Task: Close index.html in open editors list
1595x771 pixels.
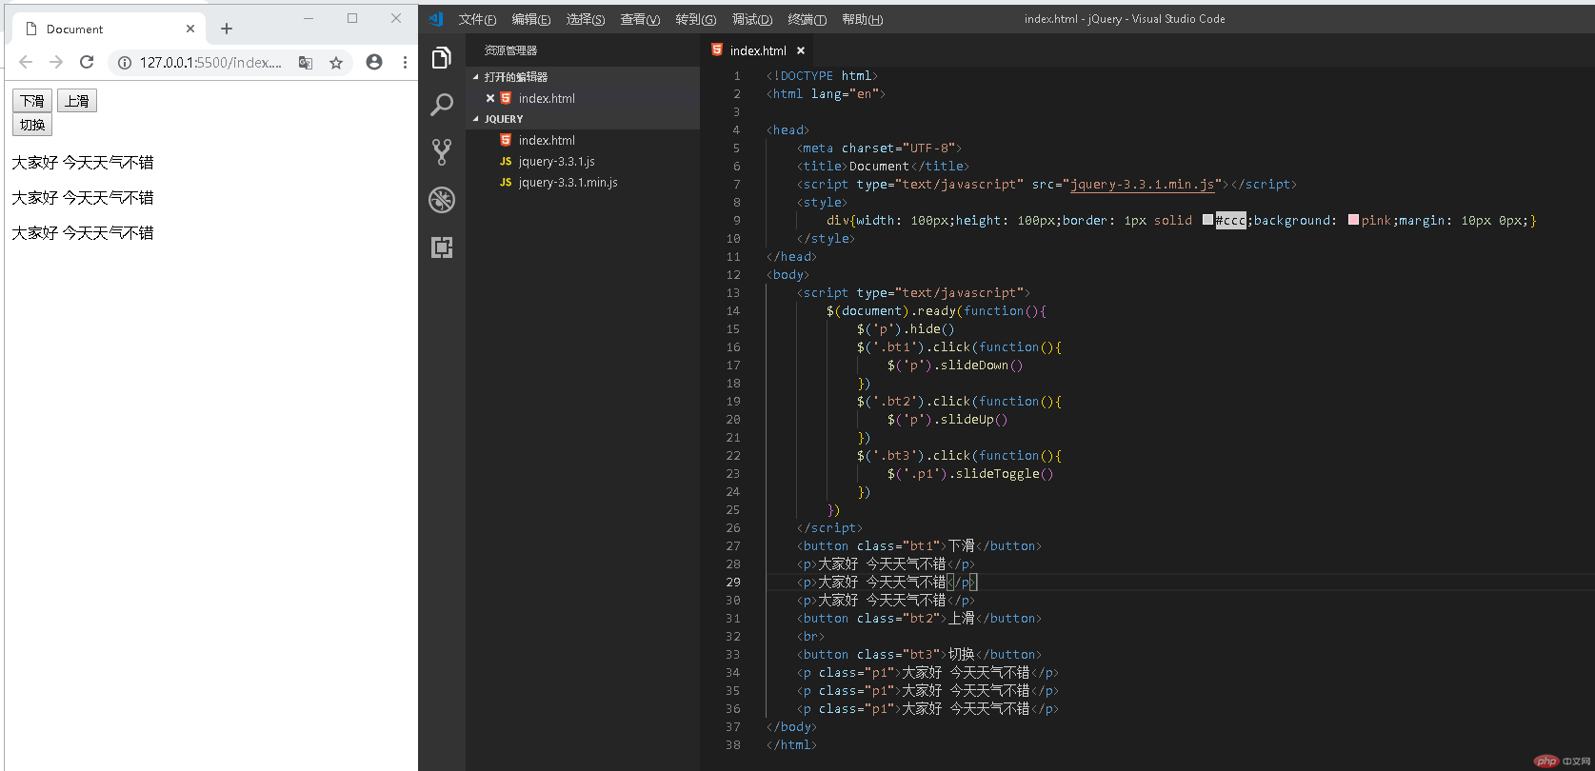Action: [490, 98]
